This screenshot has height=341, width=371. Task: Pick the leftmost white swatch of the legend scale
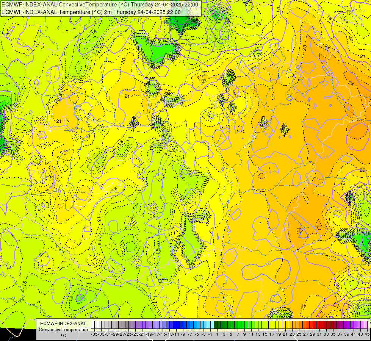(93, 325)
